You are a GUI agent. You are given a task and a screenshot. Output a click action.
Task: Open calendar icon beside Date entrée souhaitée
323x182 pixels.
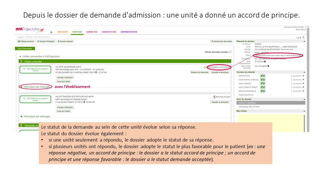tap(268, 66)
